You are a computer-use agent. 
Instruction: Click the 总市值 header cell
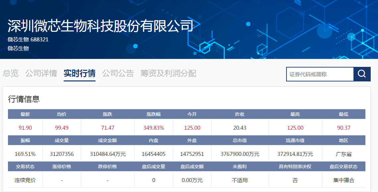coord(240,140)
